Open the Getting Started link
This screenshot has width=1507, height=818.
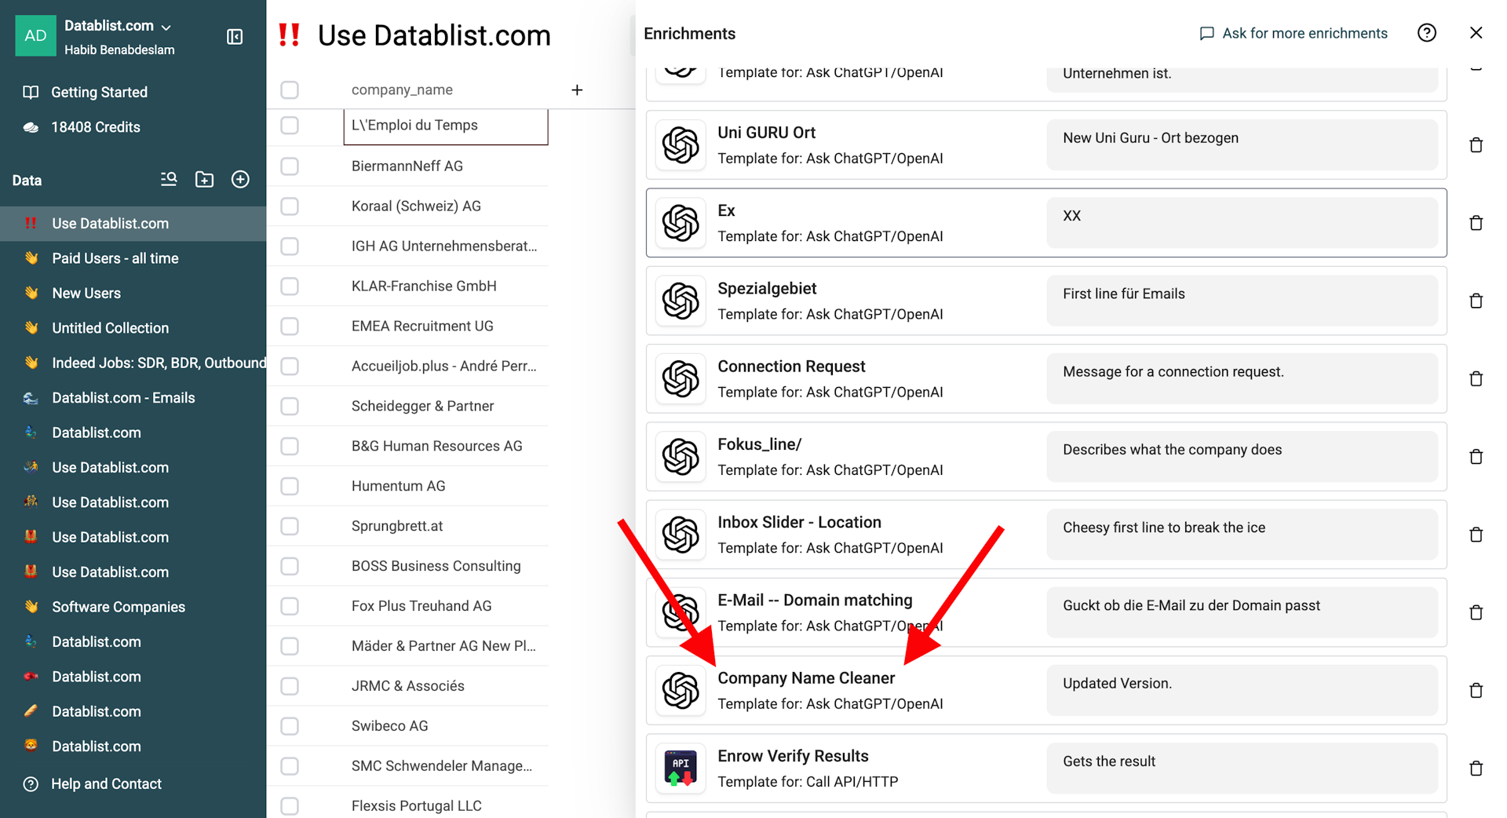click(99, 93)
